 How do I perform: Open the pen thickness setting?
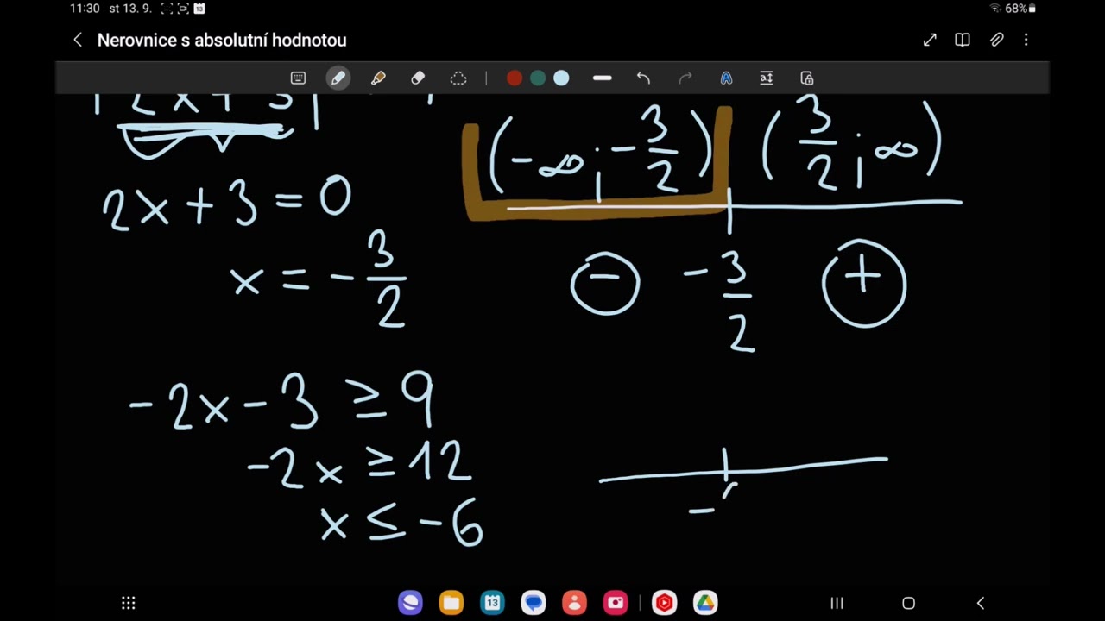click(x=603, y=78)
